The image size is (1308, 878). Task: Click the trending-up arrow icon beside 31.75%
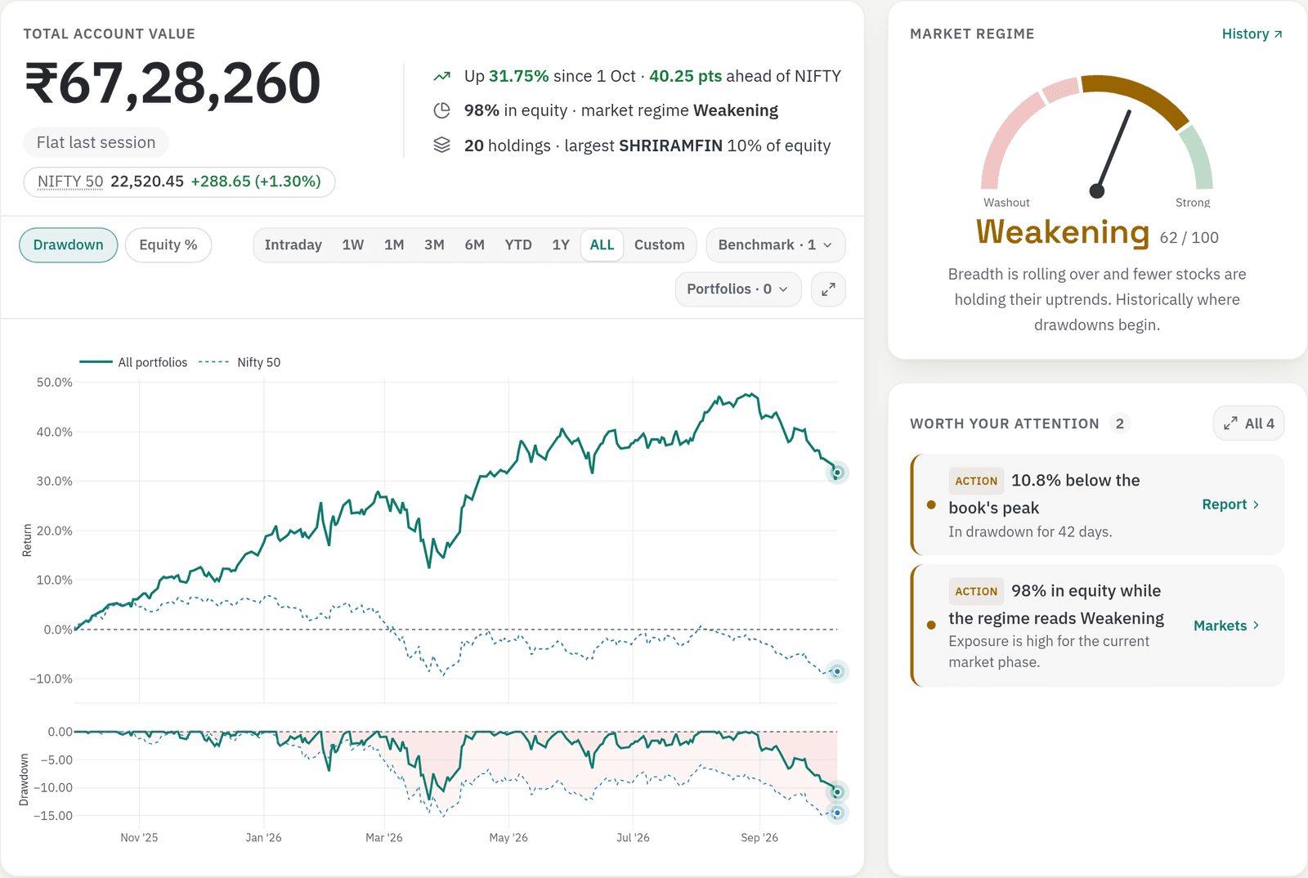coord(441,76)
